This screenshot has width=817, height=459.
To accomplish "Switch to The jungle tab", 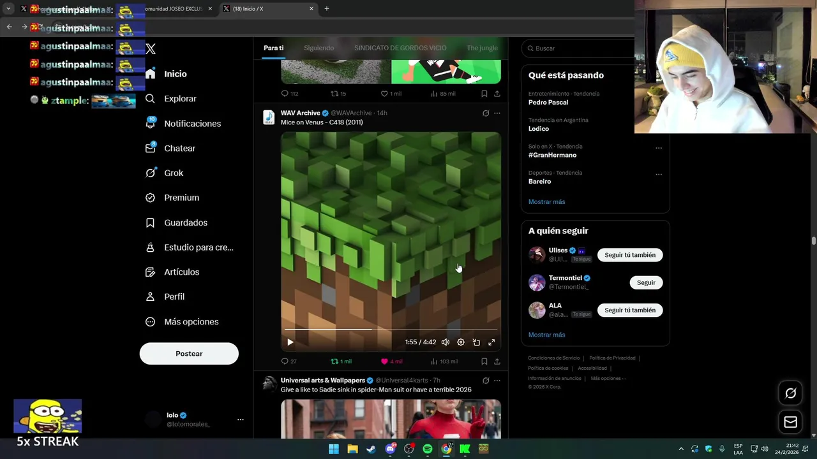I will [x=482, y=48].
